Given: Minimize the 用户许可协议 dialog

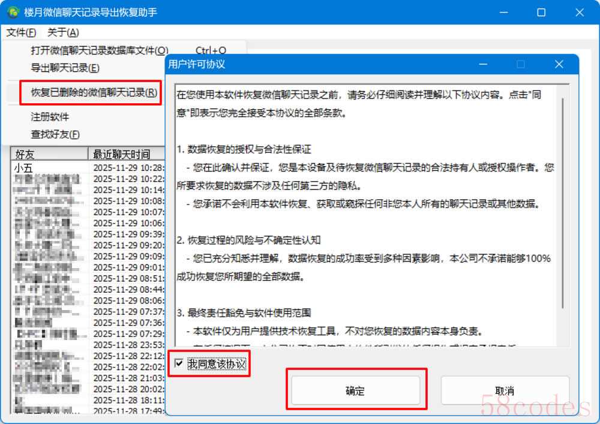Looking at the screenshot, I should (x=482, y=64).
